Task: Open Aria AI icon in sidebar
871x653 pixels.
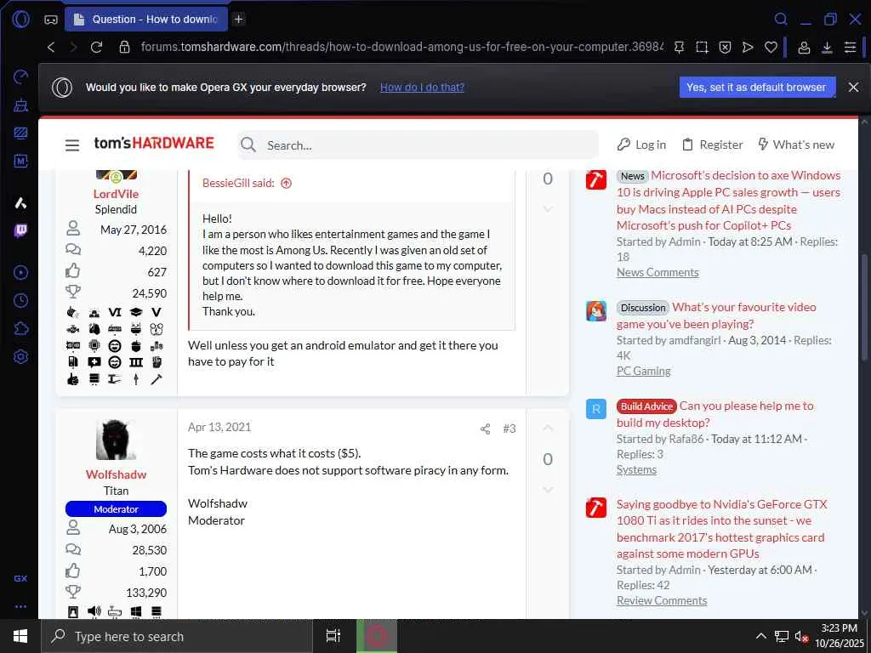Action: tap(20, 202)
